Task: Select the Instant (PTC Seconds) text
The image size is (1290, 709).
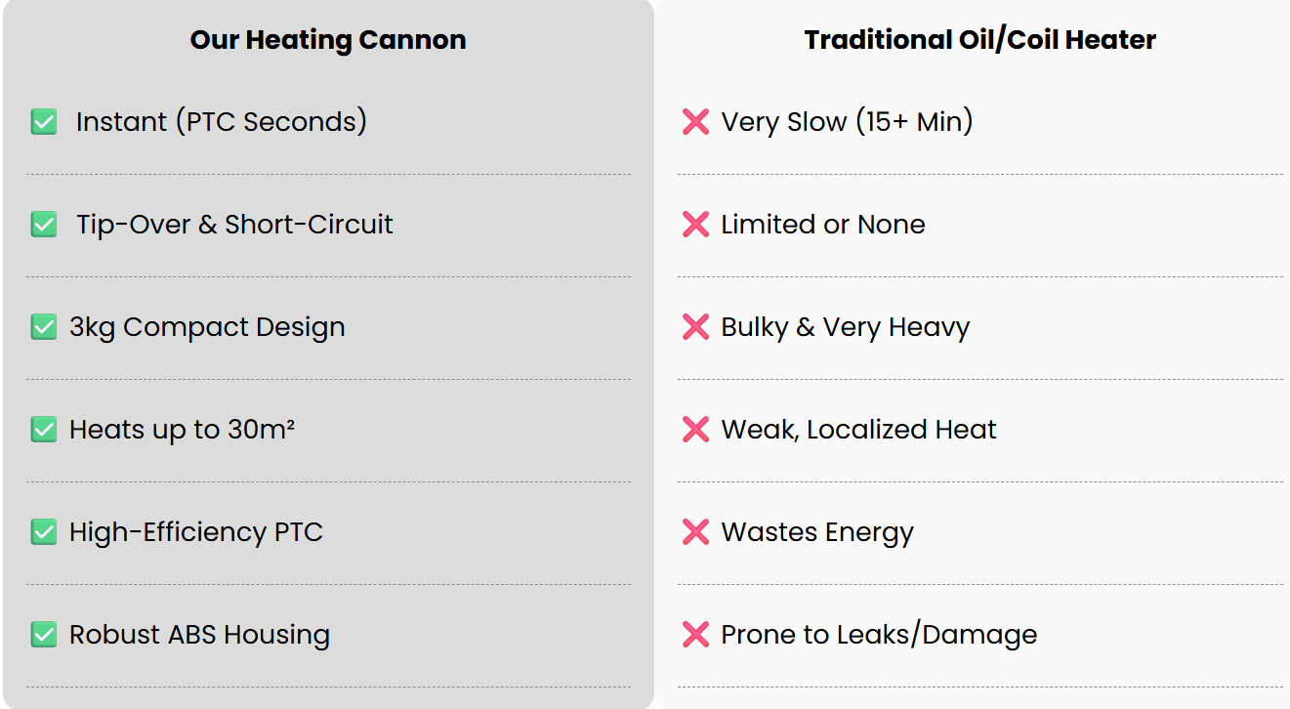Action: (222, 122)
